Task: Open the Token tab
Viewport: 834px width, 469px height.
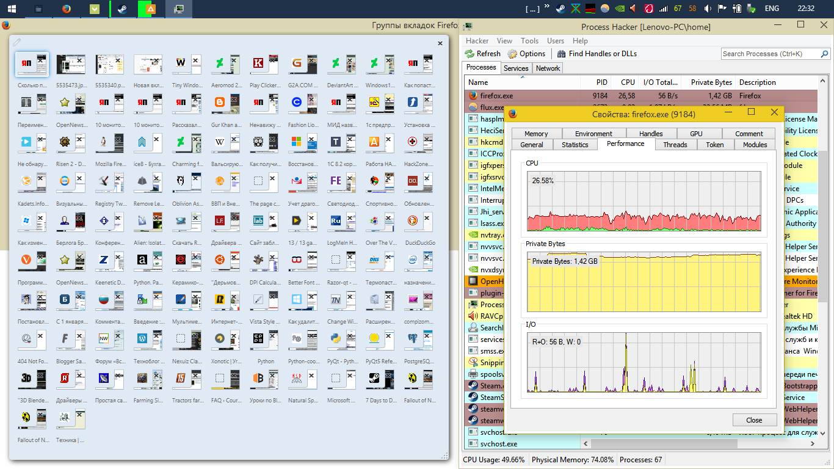Action: (715, 145)
